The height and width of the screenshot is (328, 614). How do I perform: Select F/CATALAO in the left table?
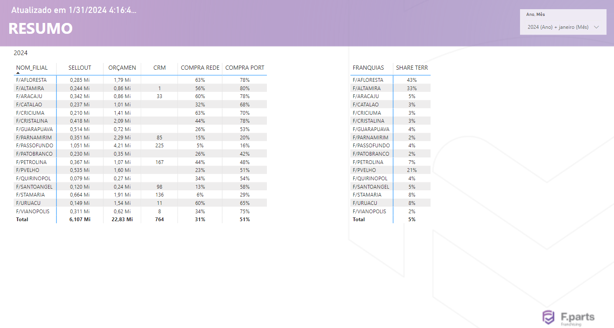click(29, 104)
